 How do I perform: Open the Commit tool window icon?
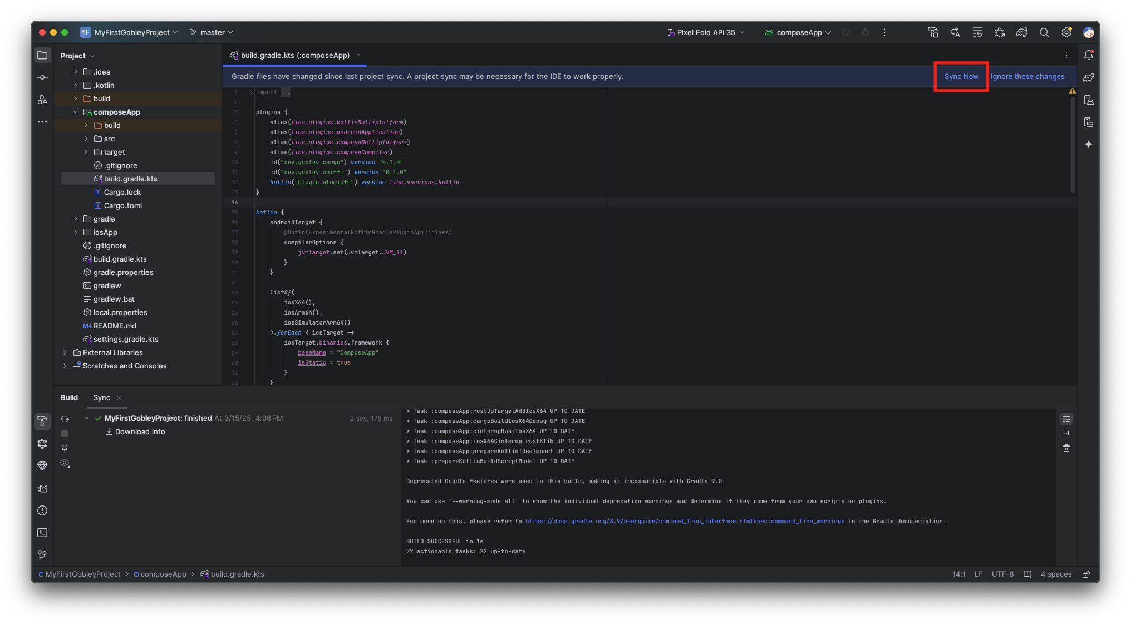[x=42, y=77]
